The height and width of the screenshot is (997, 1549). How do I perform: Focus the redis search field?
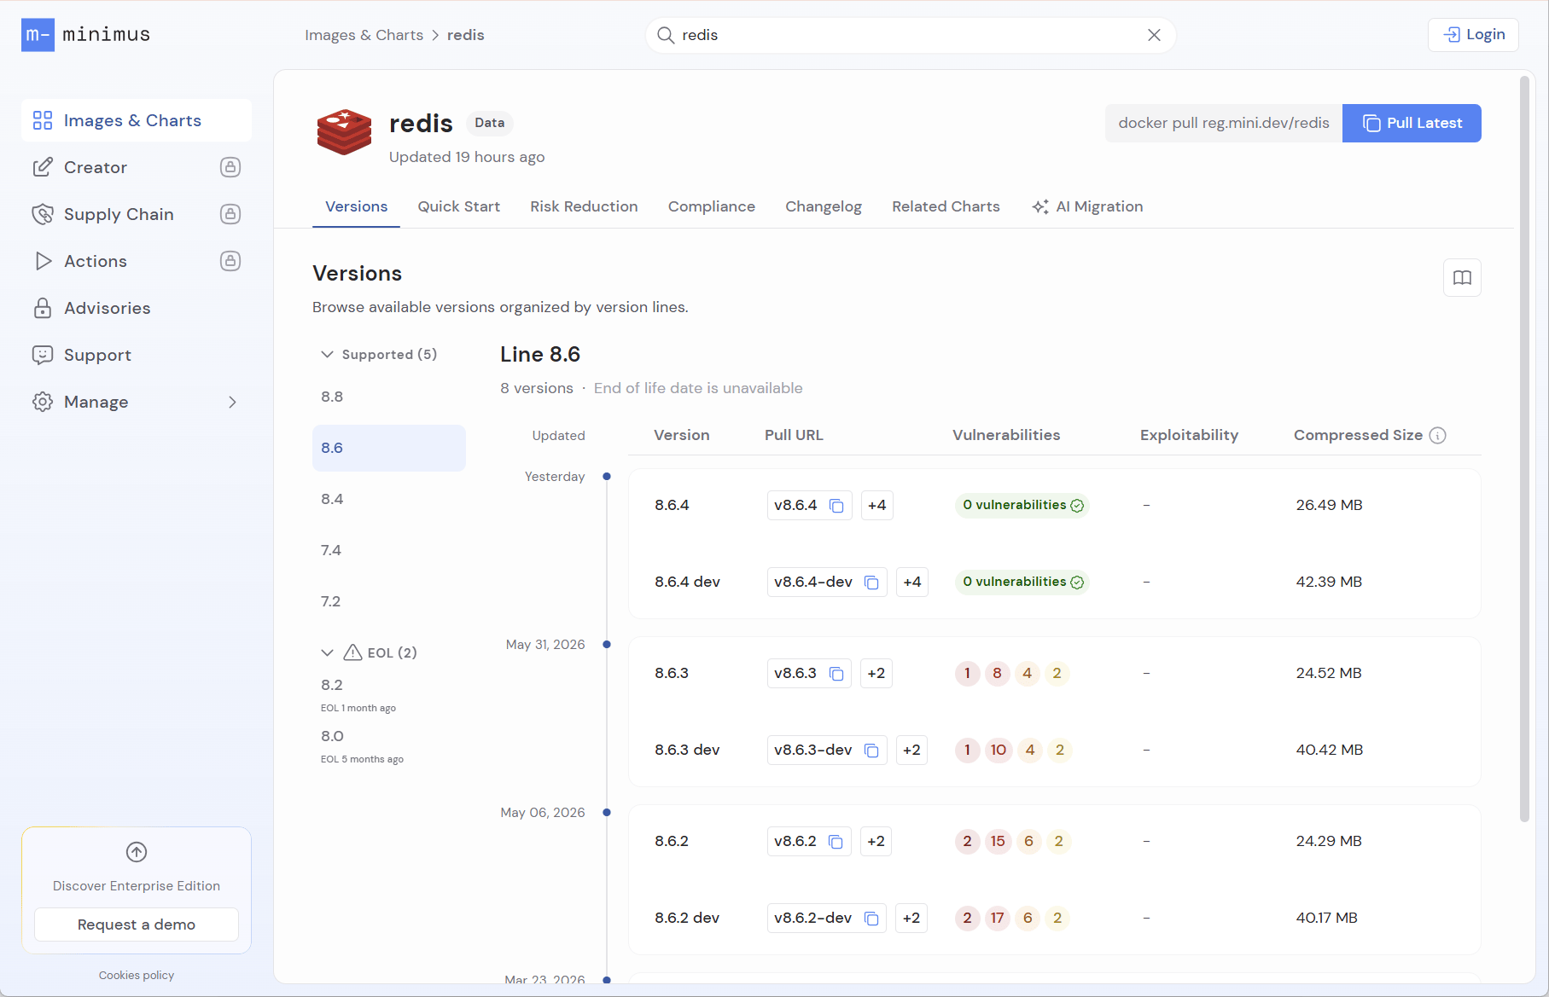[x=910, y=35]
